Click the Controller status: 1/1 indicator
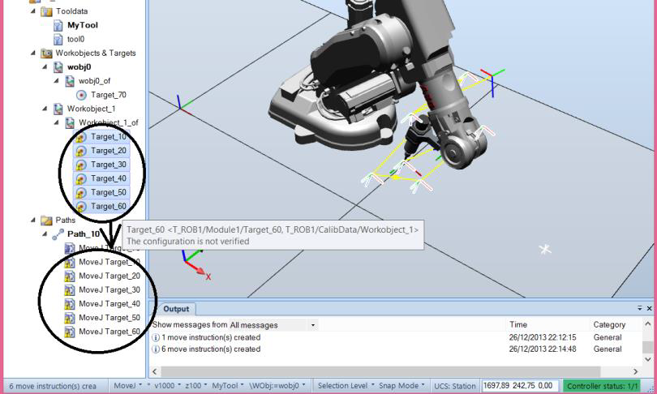The width and height of the screenshot is (657, 394). tap(602, 386)
